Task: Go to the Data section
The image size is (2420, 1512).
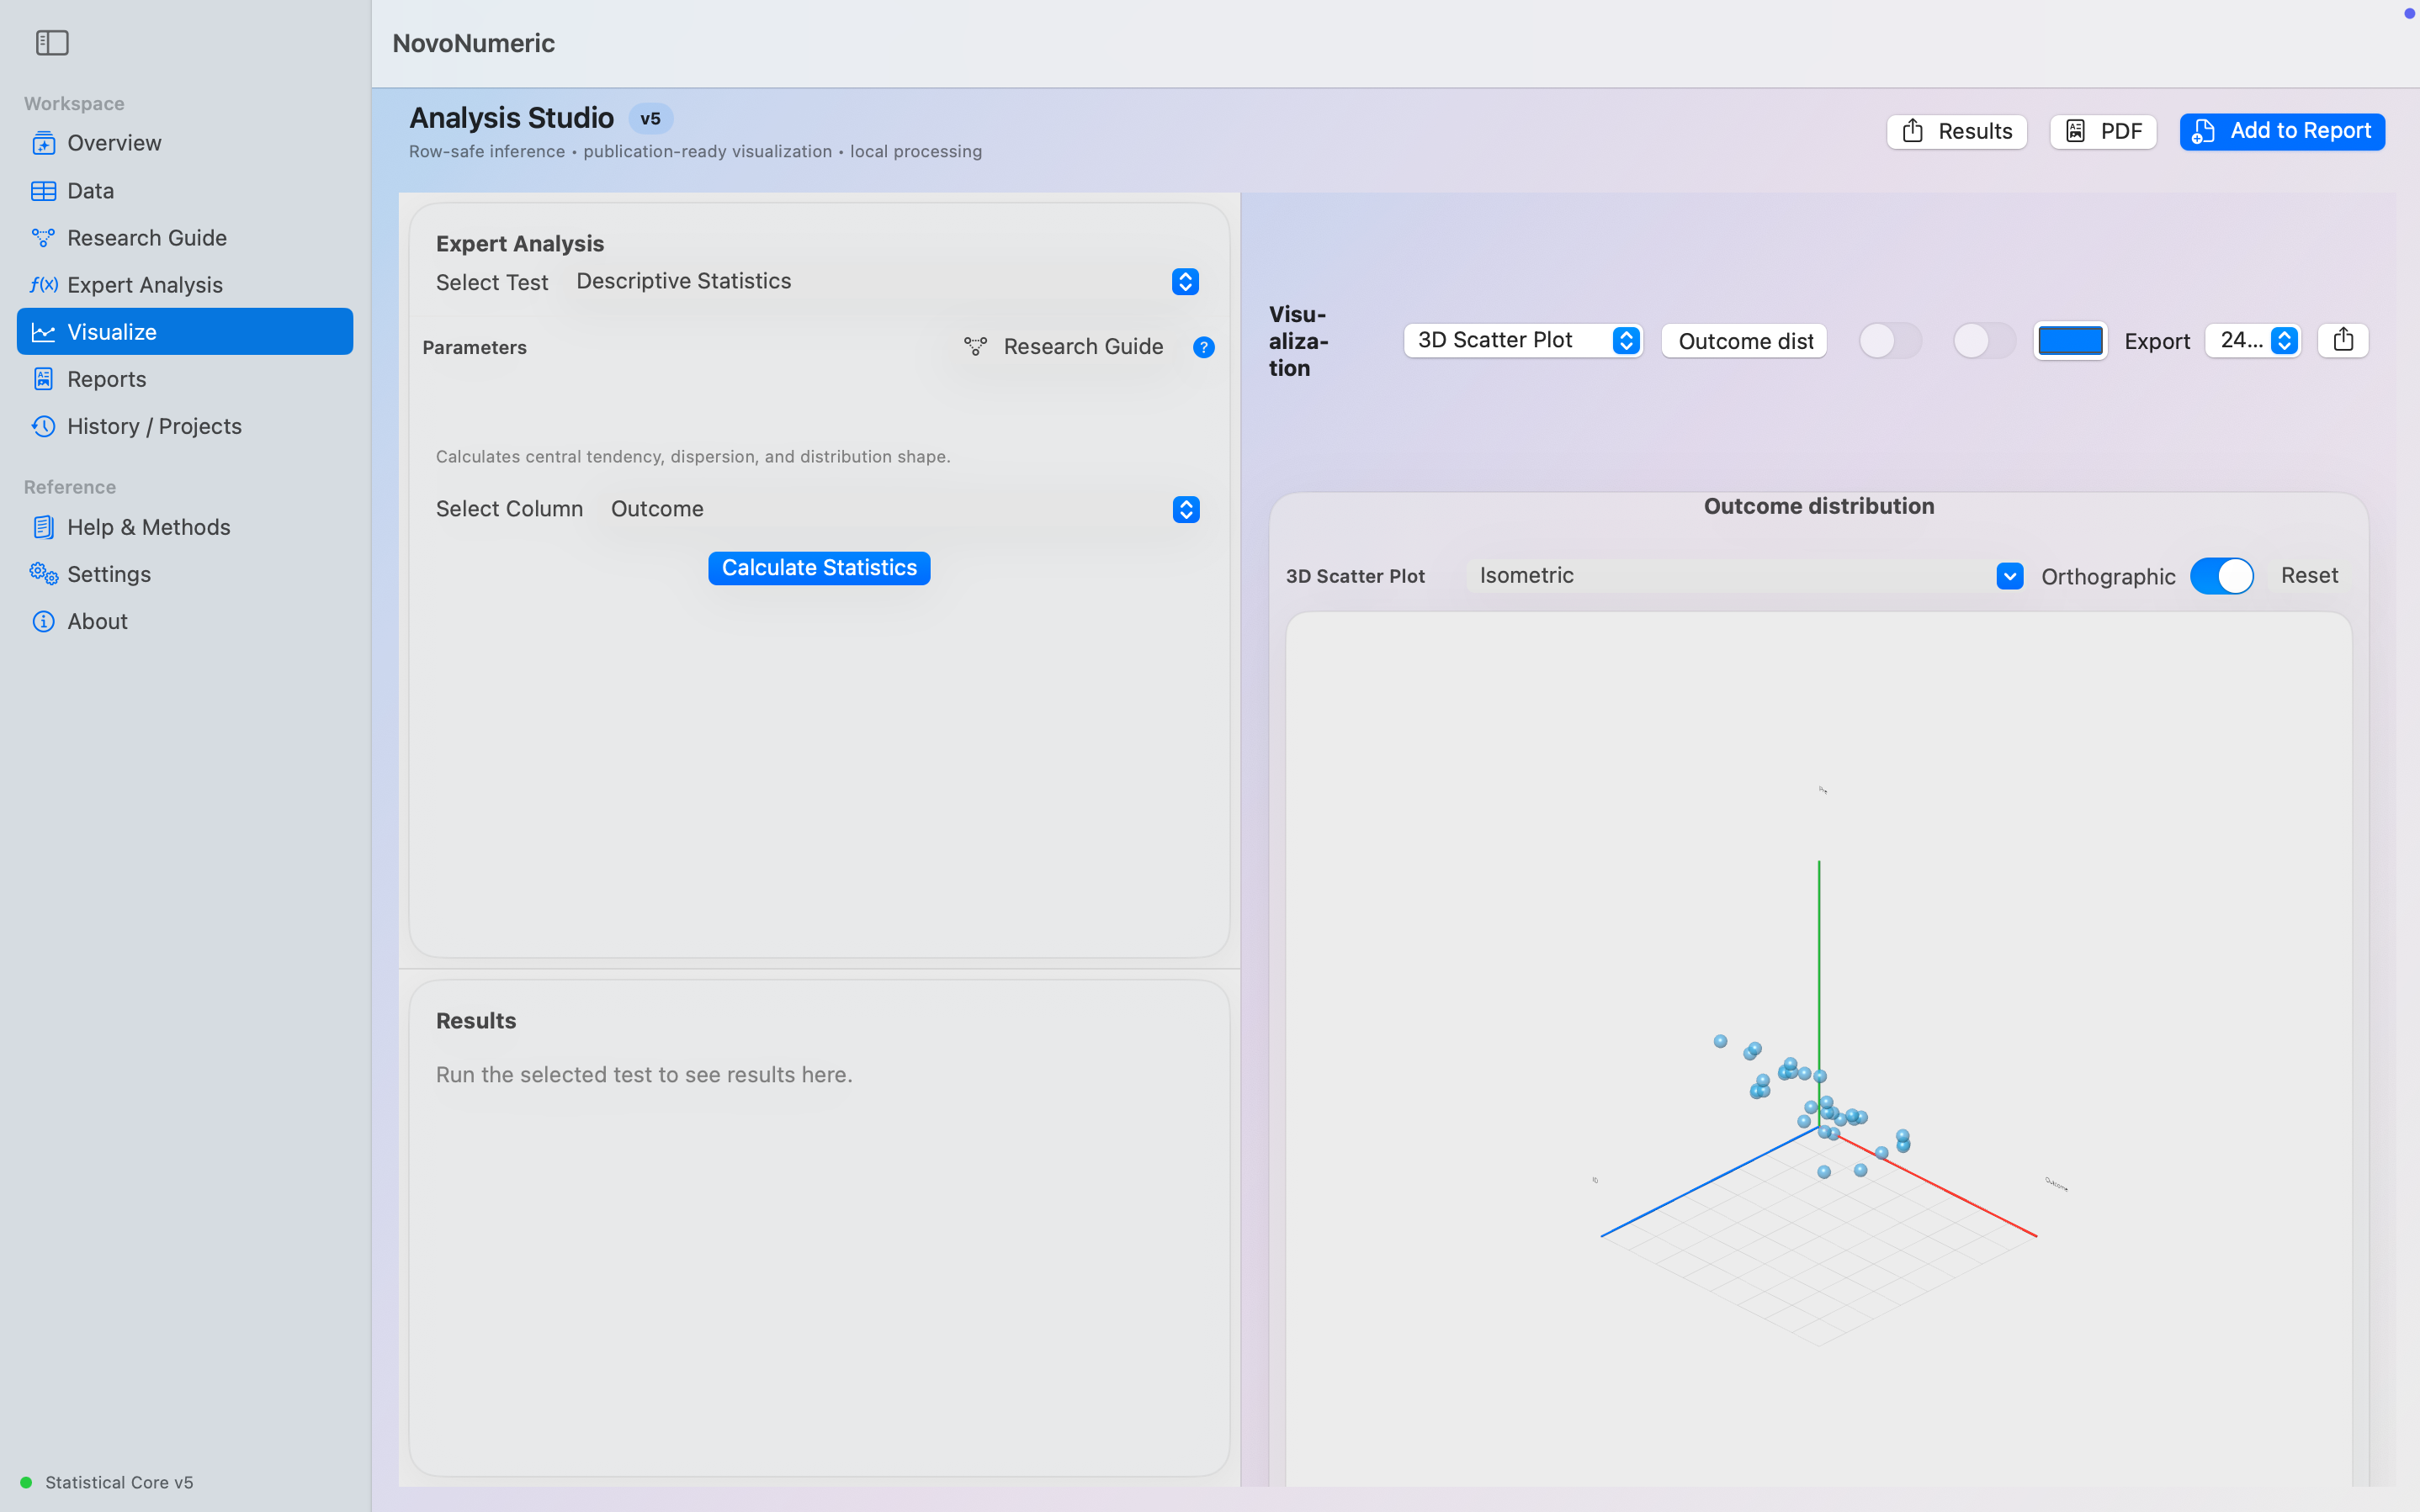Action: (x=185, y=190)
